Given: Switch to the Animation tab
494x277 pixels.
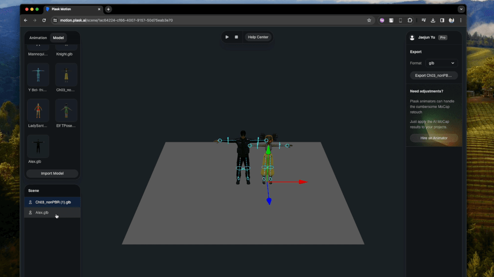Looking at the screenshot, I should tap(38, 38).
